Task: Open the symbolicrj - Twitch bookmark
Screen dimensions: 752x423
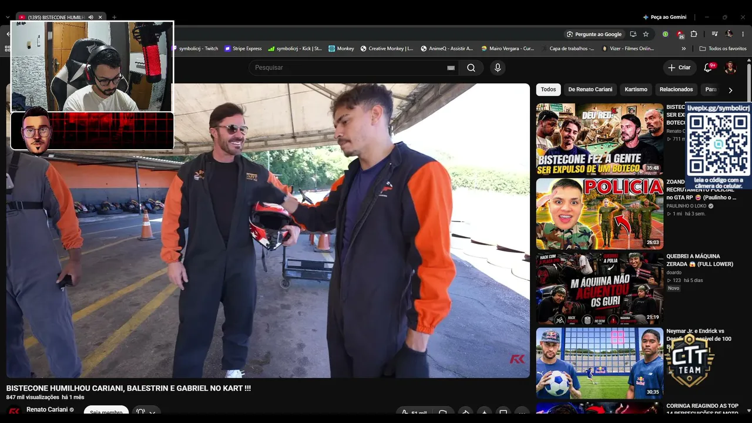Action: click(194, 49)
